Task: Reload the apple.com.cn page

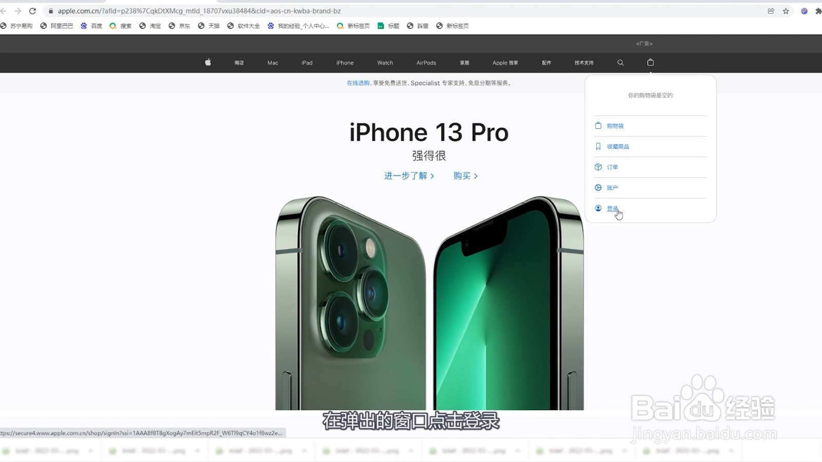Action: [32, 11]
